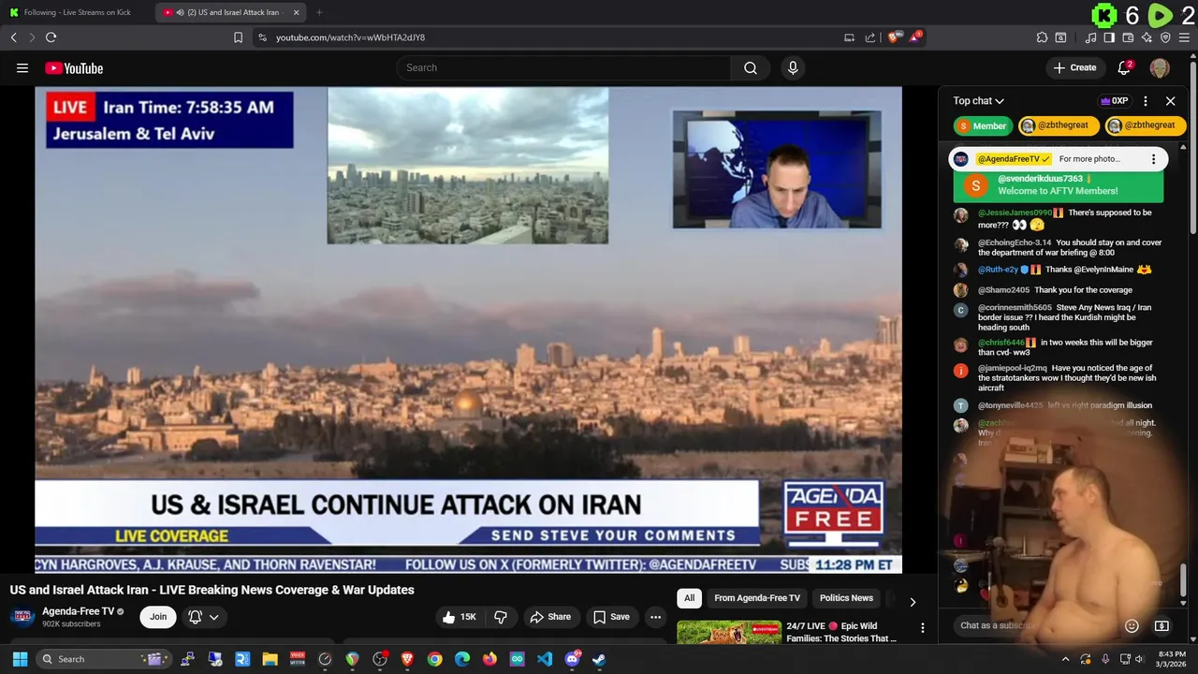Click the Join membership button

(158, 617)
